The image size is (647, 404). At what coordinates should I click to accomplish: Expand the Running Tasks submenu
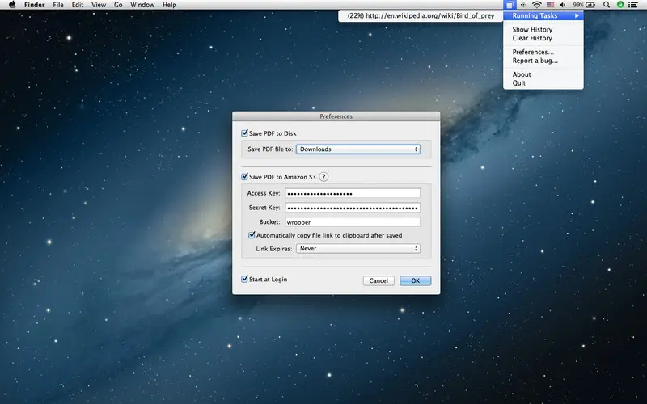[543, 15]
